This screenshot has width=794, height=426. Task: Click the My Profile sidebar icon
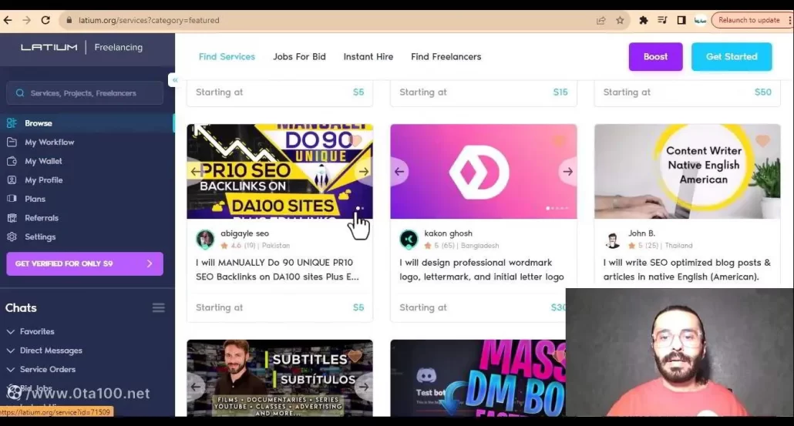coord(12,180)
